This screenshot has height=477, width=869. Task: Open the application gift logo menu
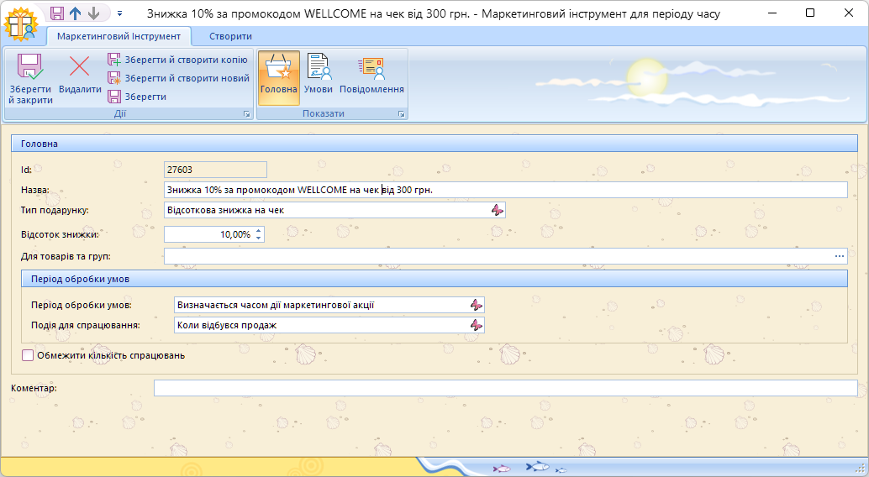(21, 23)
